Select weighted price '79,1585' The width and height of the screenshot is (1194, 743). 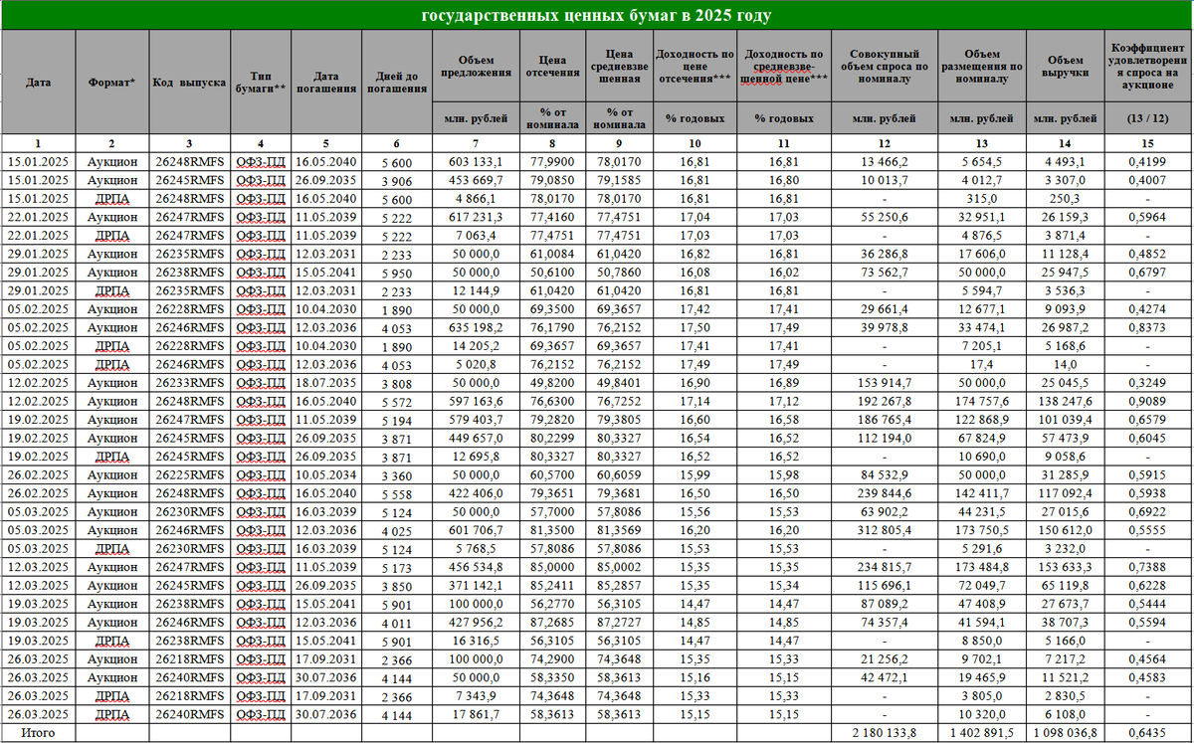pos(621,179)
